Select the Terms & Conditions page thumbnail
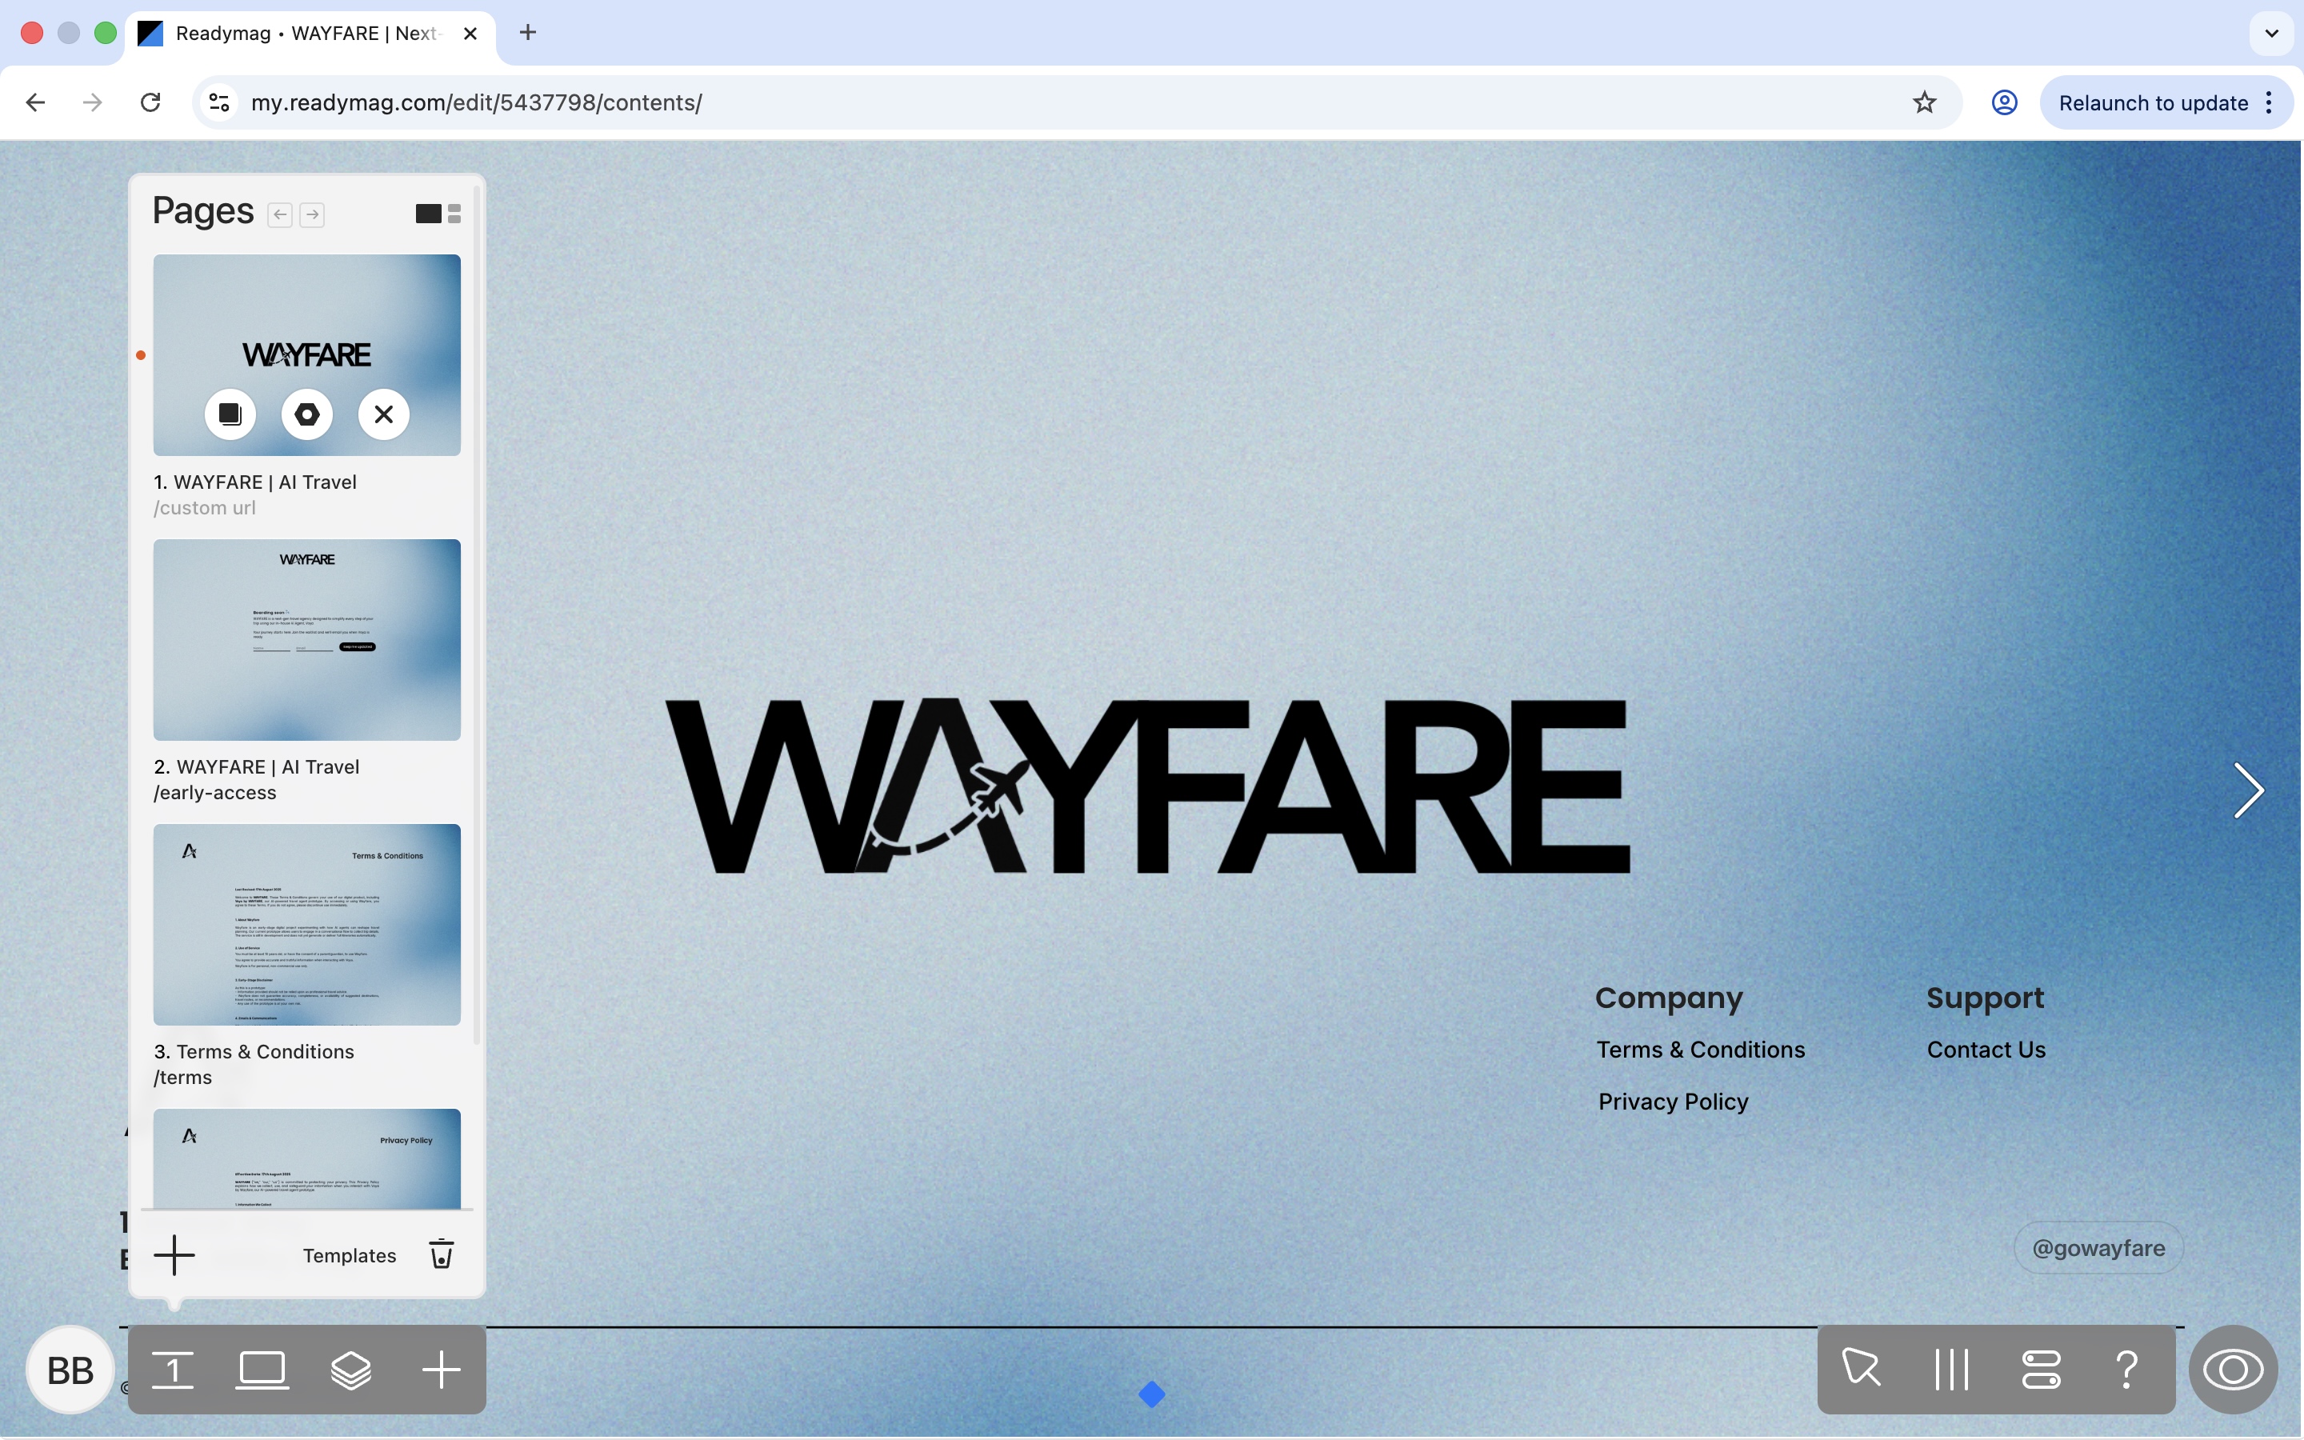The height and width of the screenshot is (1440, 2304). tap(306, 924)
